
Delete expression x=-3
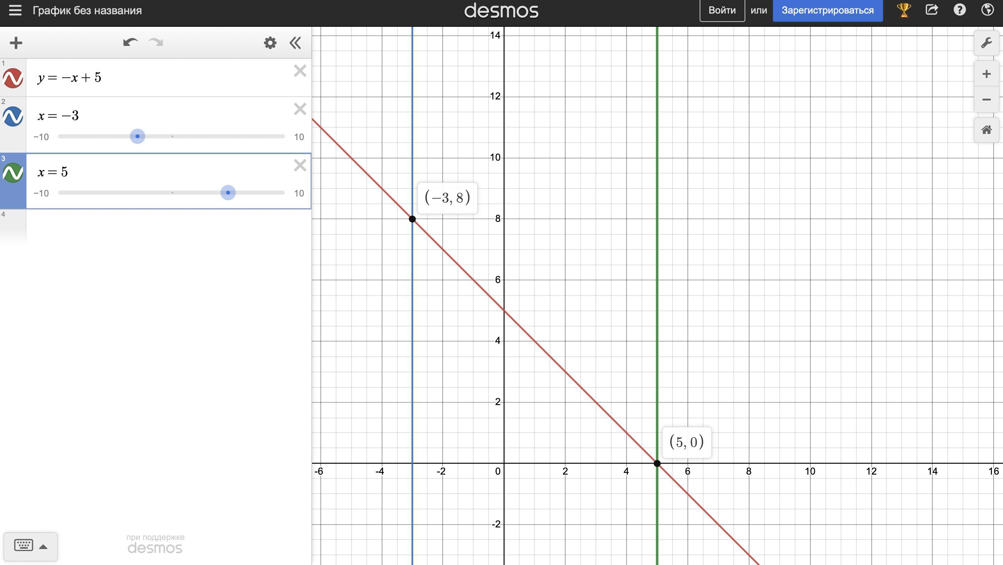coord(300,109)
